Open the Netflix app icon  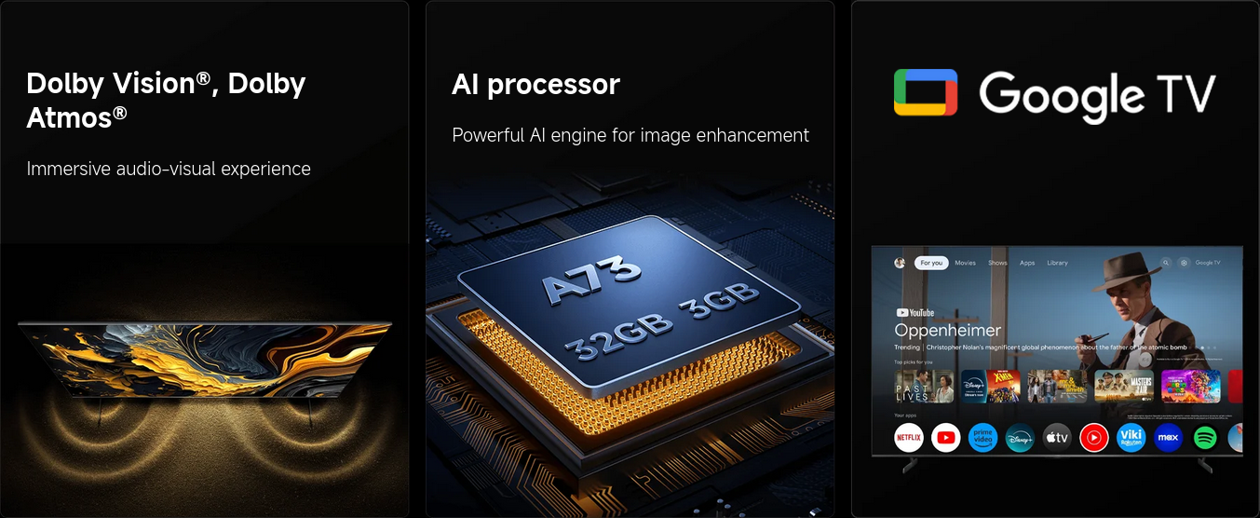coord(909,437)
